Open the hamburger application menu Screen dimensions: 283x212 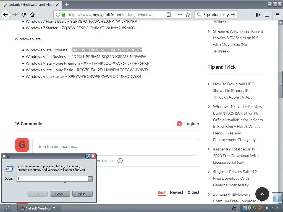(278, 15)
